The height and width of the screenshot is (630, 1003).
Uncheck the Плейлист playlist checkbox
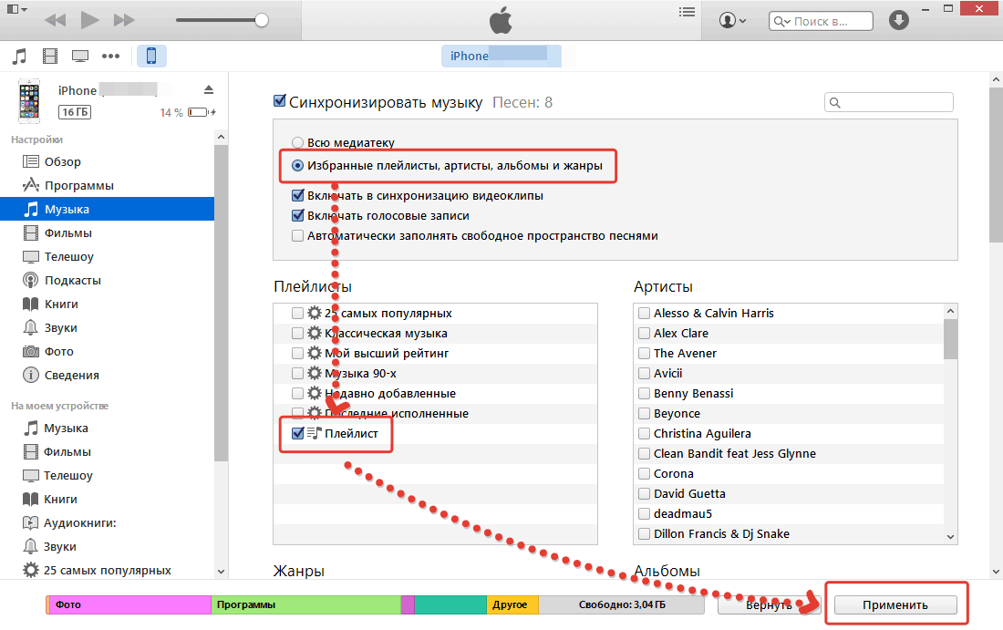pyautogui.click(x=297, y=433)
